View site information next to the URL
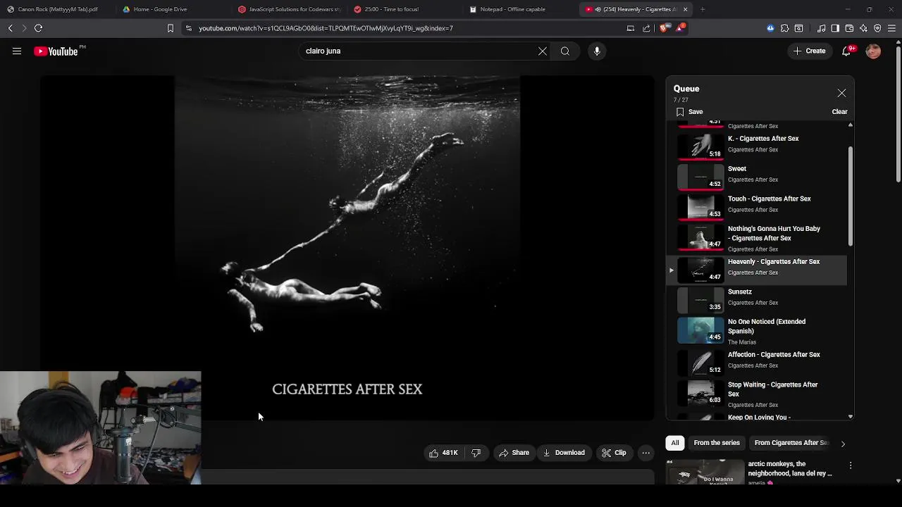The height and width of the screenshot is (507, 902). 188,28
